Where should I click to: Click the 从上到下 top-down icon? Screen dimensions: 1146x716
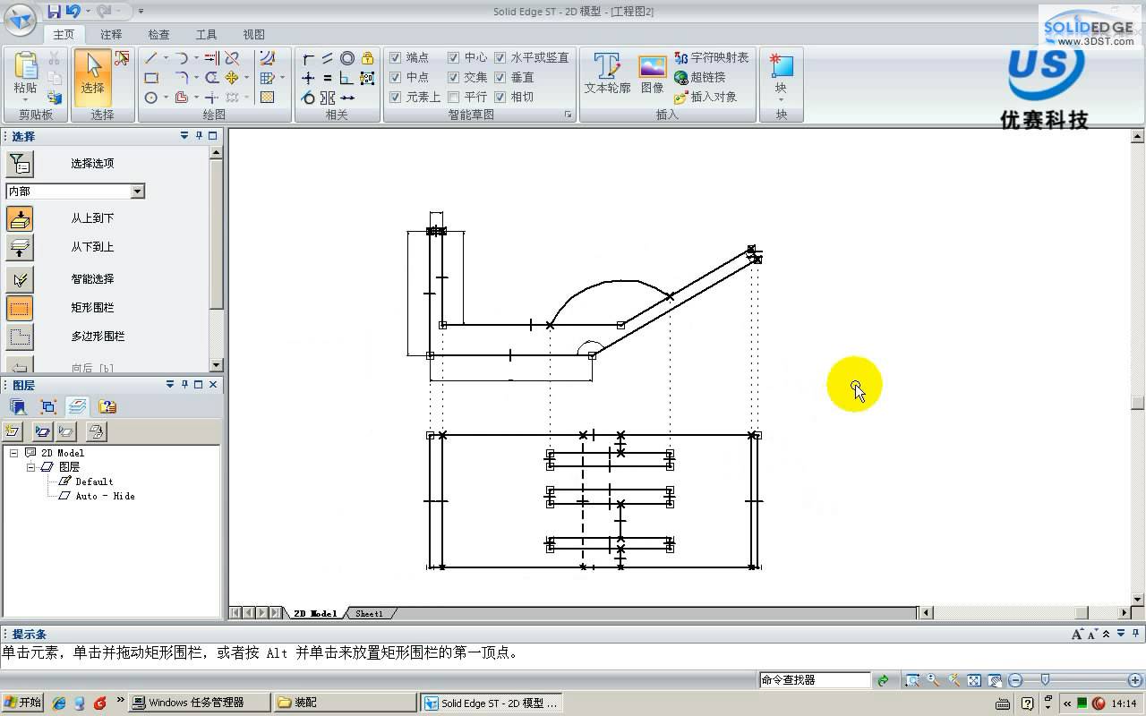[x=20, y=218]
